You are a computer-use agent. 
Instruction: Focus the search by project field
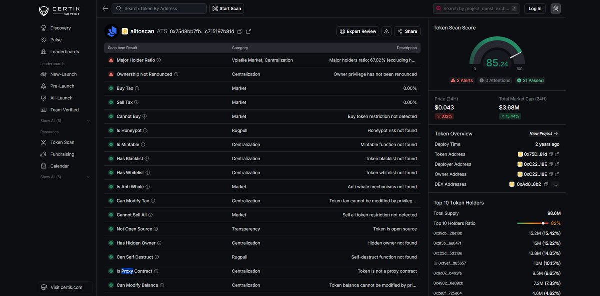click(476, 8)
